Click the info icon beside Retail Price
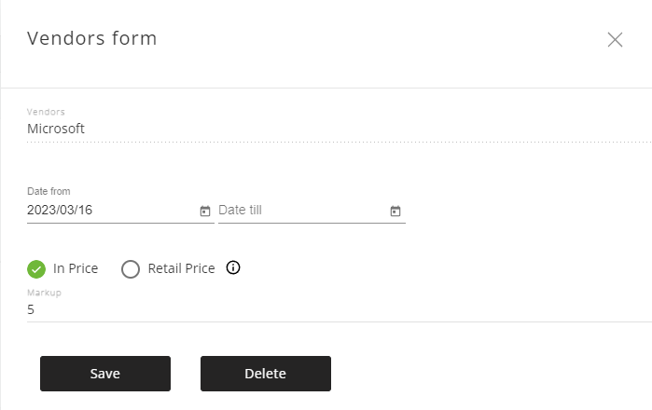The width and height of the screenshot is (652, 410). (233, 267)
